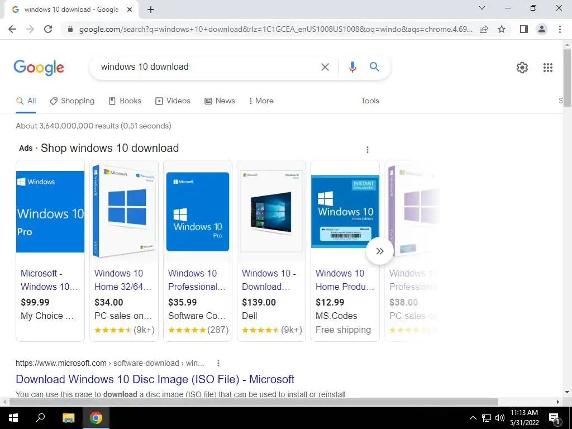Click the browser forward arrow
572x429 pixels.
pos(30,29)
